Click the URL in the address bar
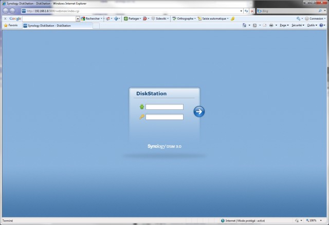 tap(53, 11)
